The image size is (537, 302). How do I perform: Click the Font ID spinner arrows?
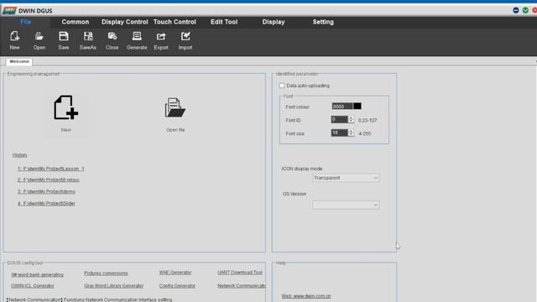tap(351, 119)
